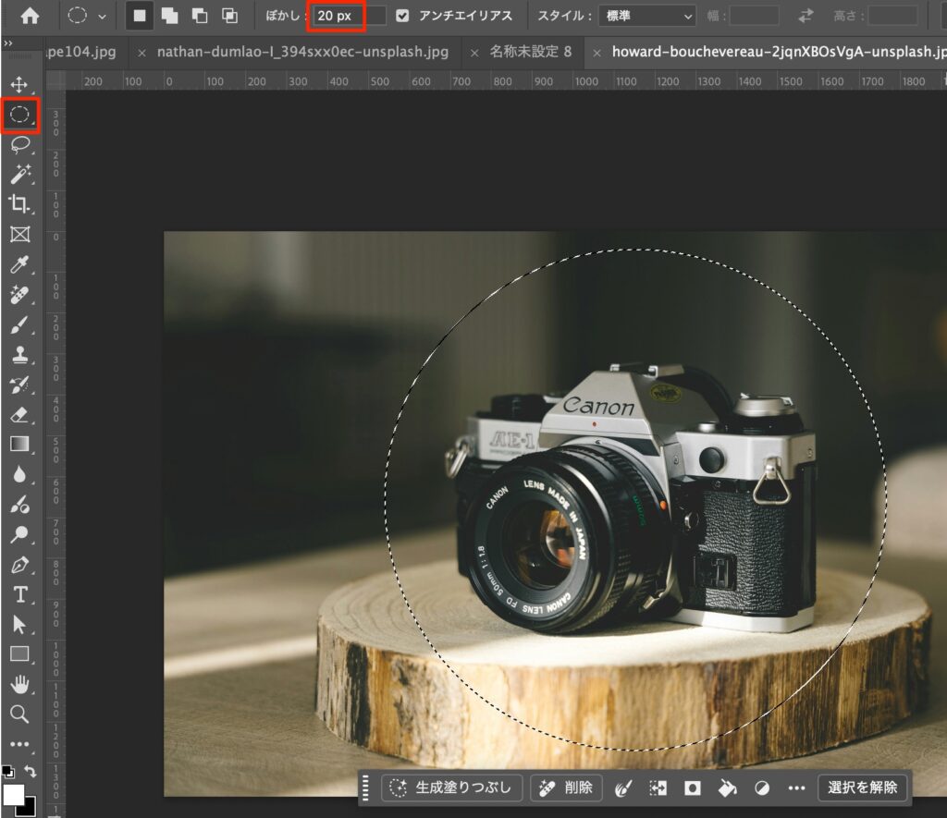This screenshot has width=947, height=818.
Task: Select the Eyedropper tool
Action: [19, 265]
